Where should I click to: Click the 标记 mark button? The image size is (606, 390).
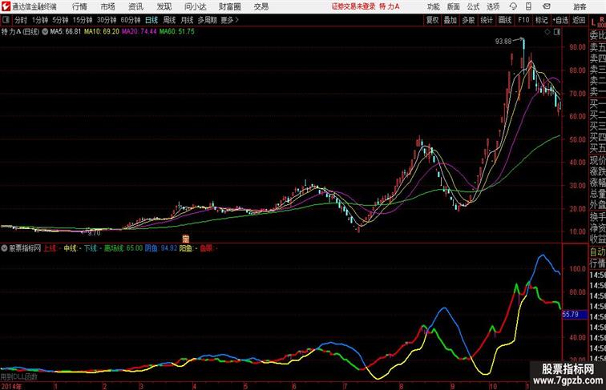tap(541, 20)
